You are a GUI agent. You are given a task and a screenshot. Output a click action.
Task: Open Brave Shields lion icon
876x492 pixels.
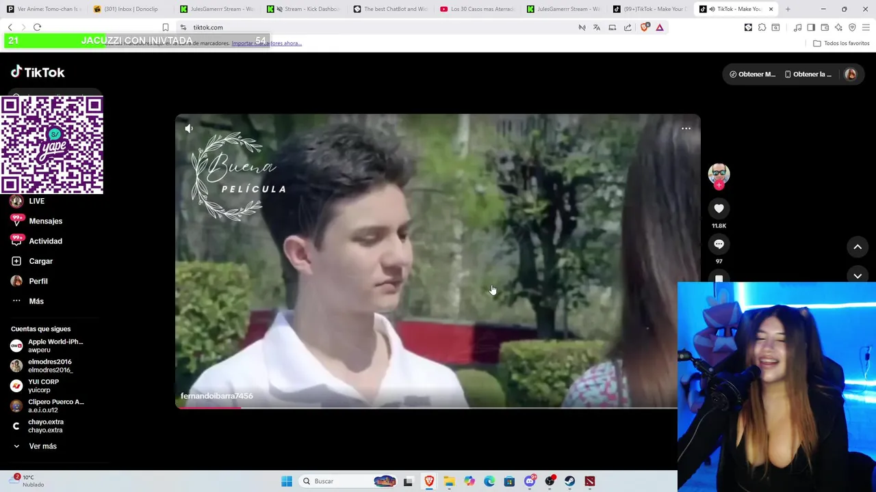pyautogui.click(x=644, y=27)
